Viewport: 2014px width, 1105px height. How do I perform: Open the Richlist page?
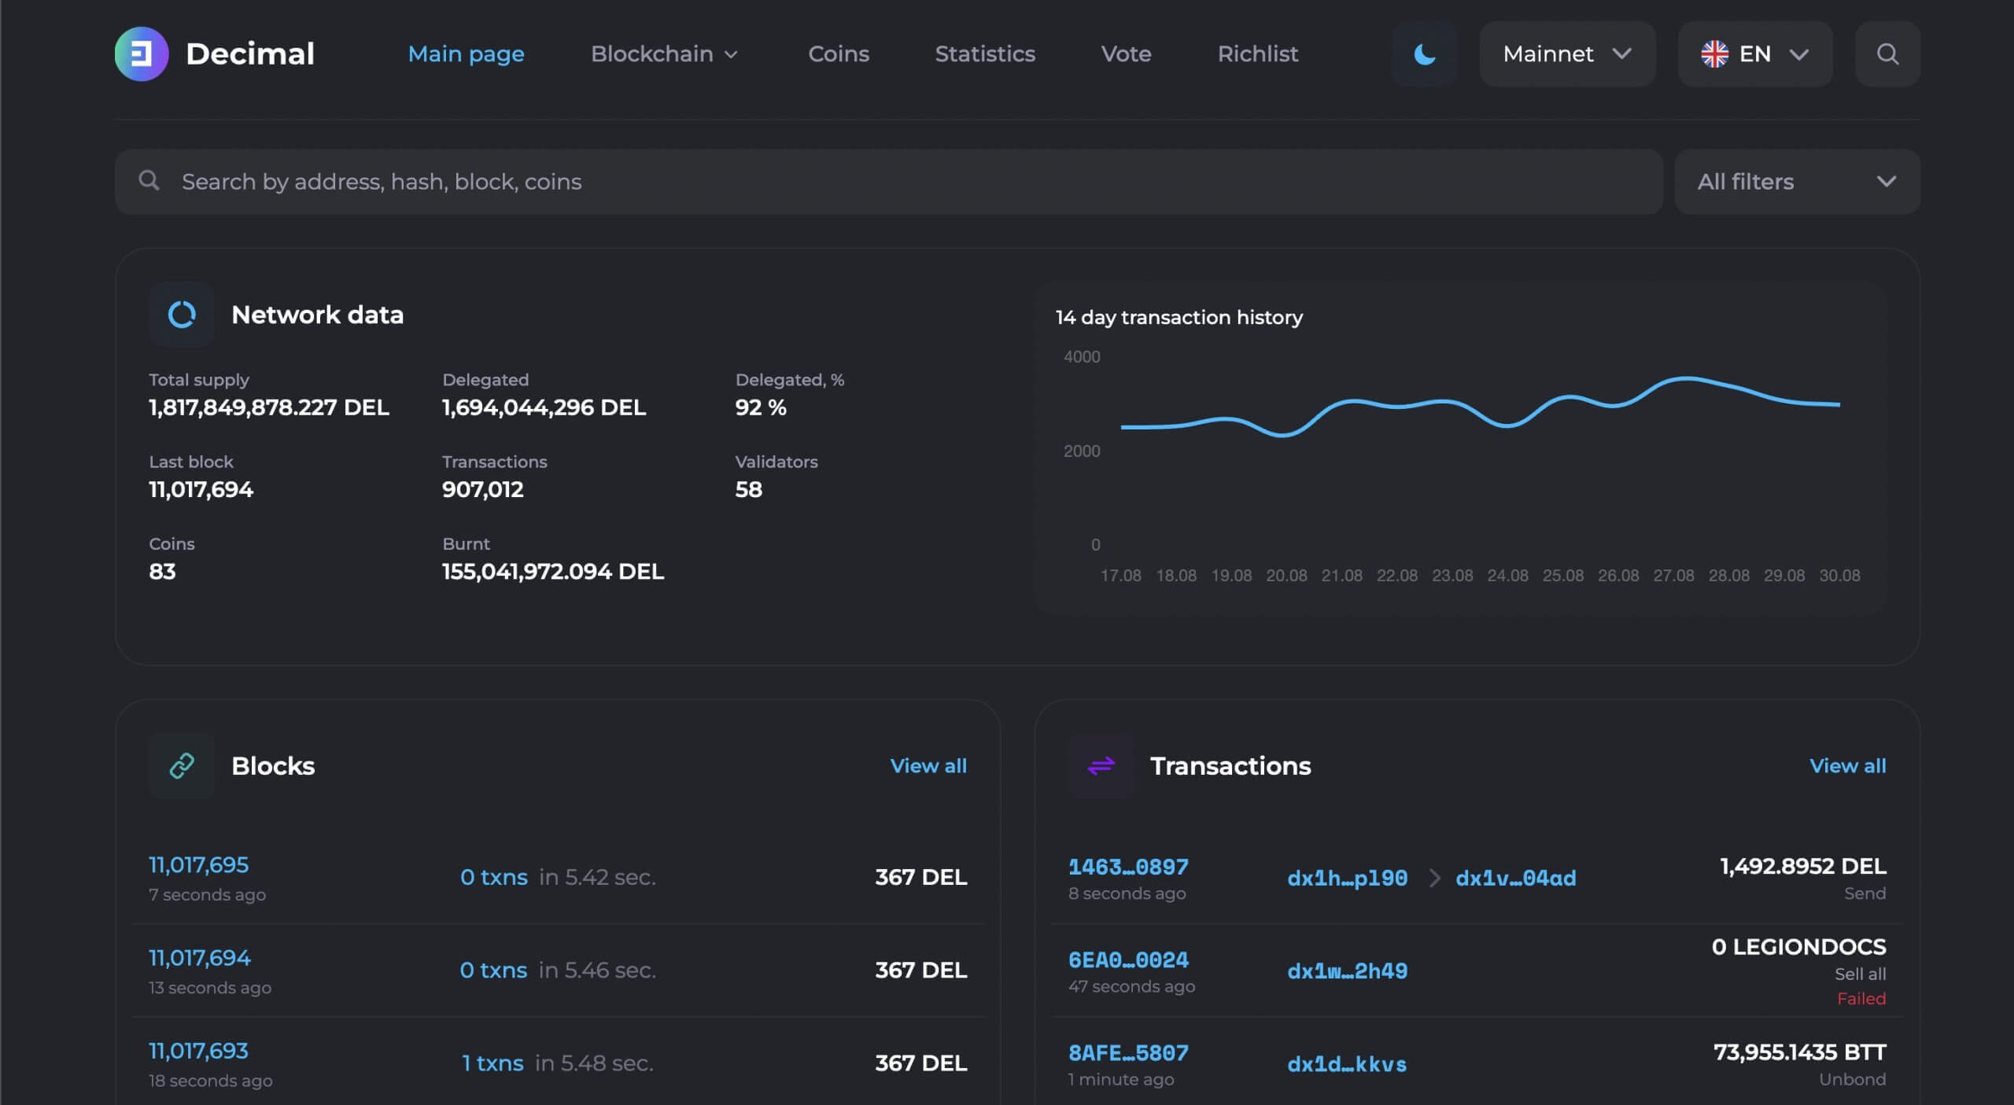coord(1258,53)
